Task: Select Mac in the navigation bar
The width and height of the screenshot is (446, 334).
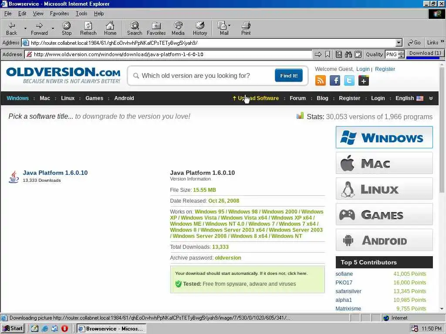Action: pos(45,98)
